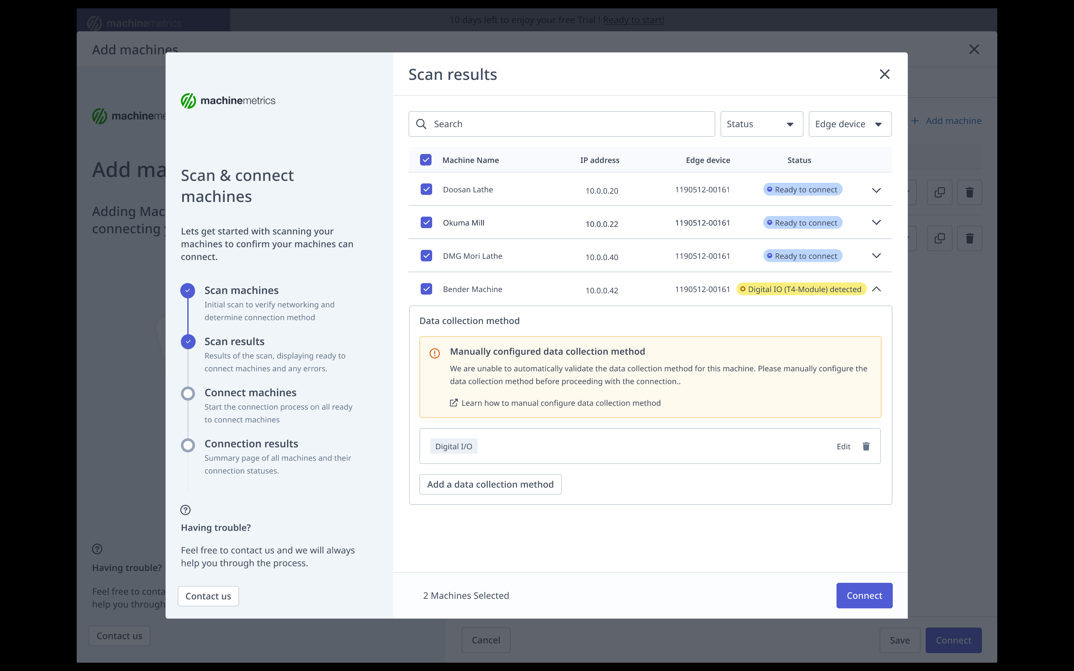Open the external link for manual configure instructions
The width and height of the screenshot is (1074, 671).
454,403
